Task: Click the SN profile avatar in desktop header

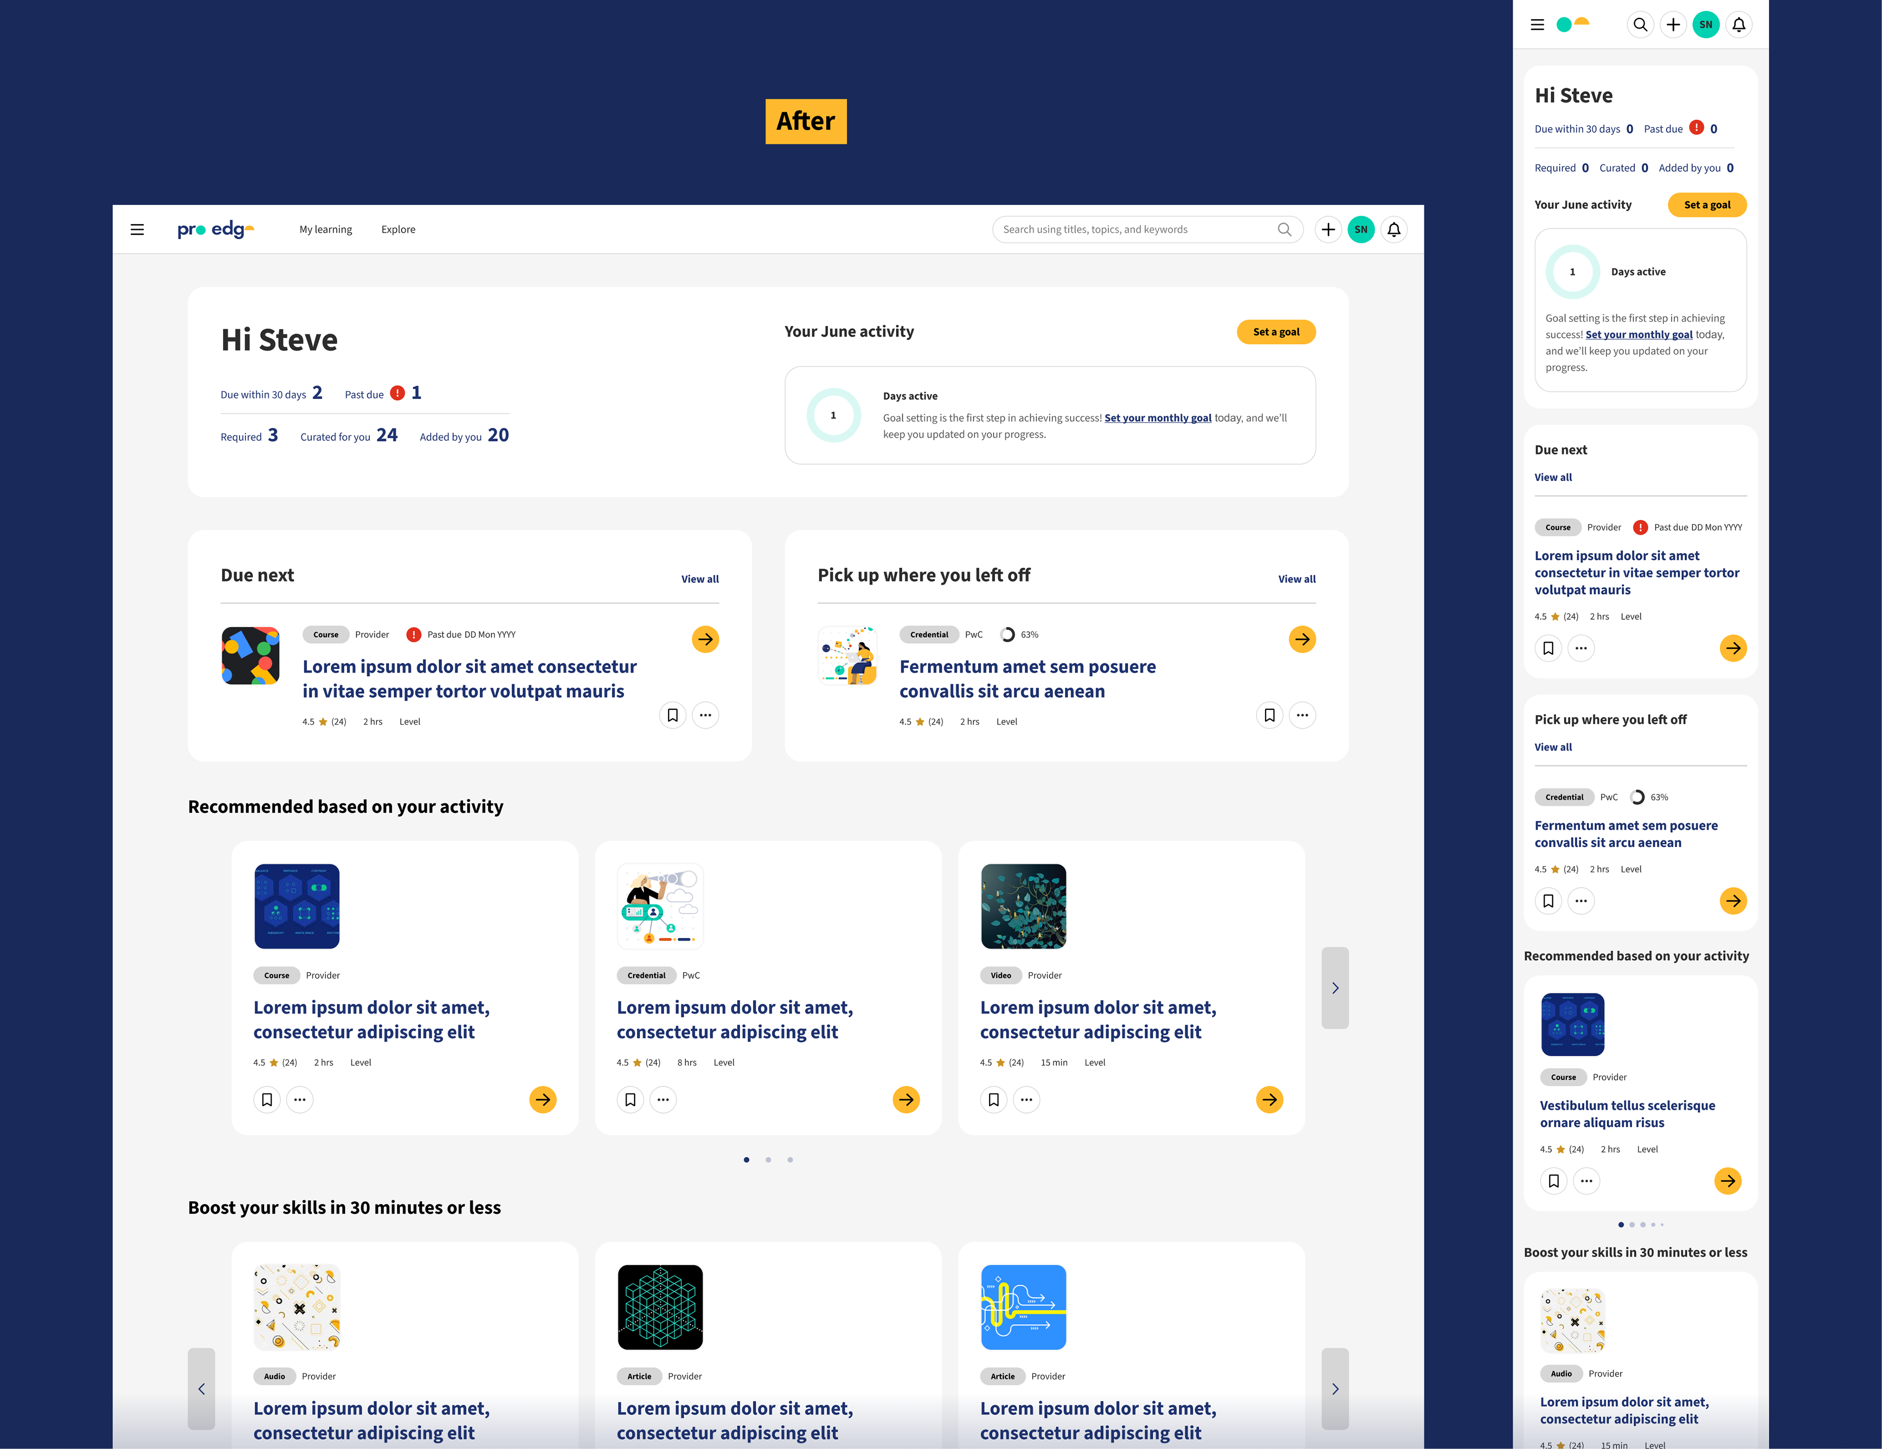Action: (x=1361, y=229)
